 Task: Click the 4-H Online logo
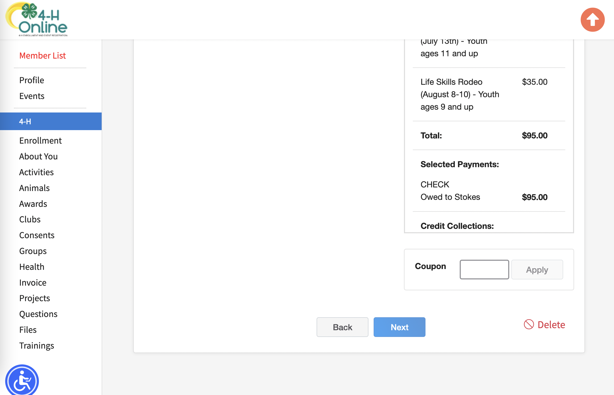coord(37,20)
